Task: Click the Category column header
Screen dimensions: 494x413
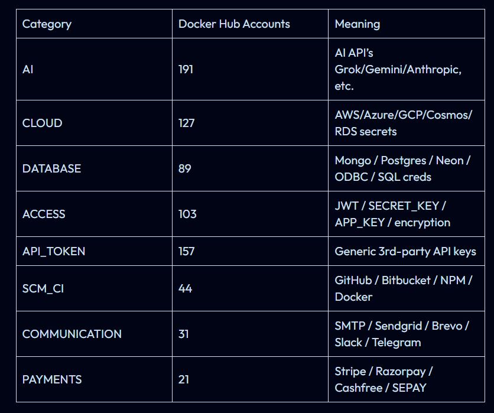Action: click(47, 24)
